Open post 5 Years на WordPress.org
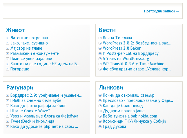 point(126,59)
